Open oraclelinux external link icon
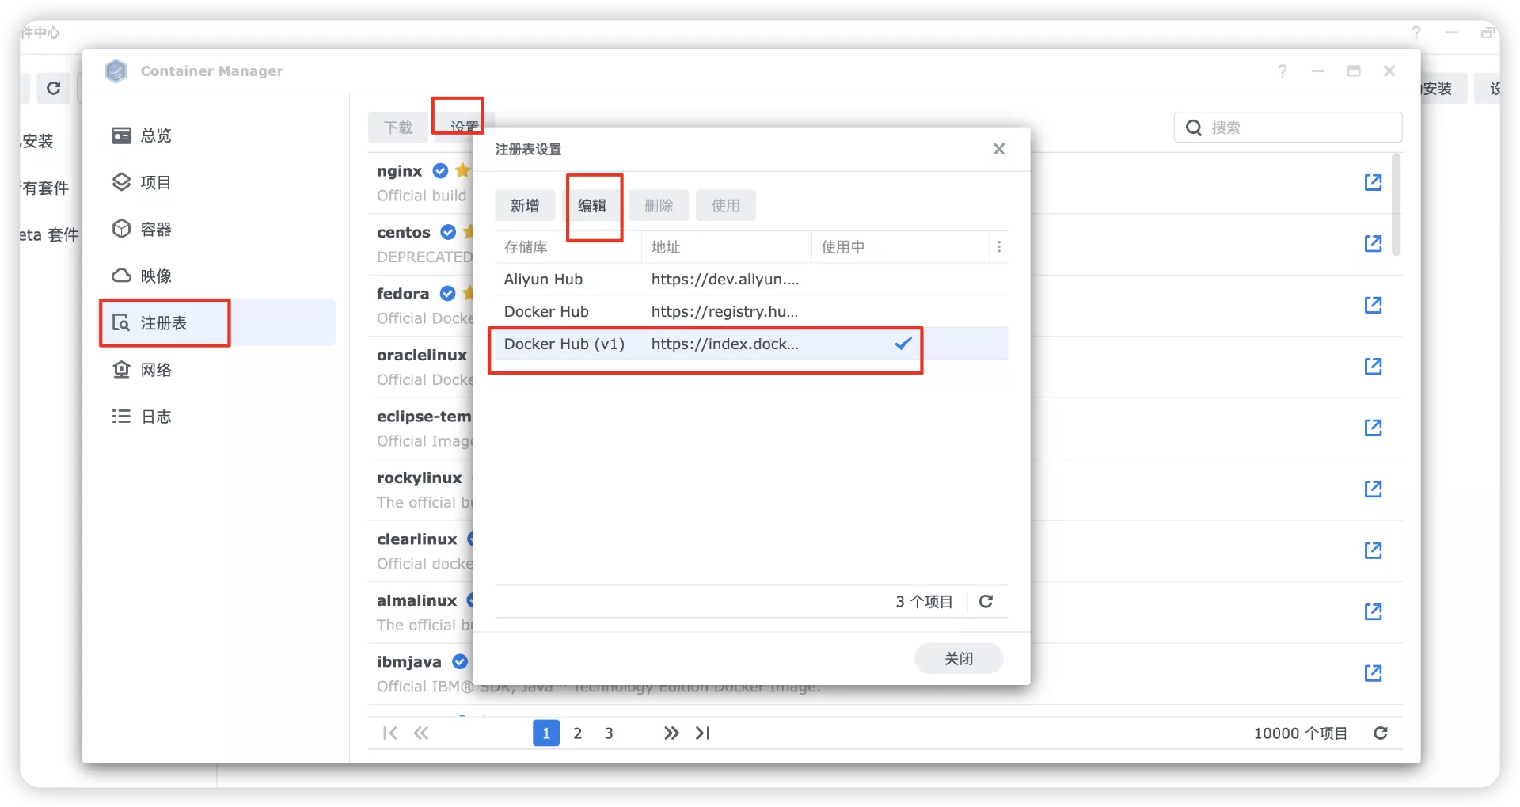Image resolution: width=1520 pixels, height=807 pixels. [x=1373, y=366]
